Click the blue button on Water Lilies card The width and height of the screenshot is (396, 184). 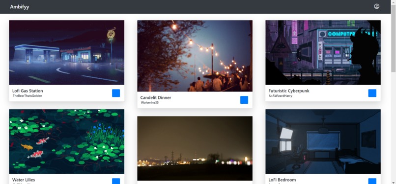(x=116, y=181)
